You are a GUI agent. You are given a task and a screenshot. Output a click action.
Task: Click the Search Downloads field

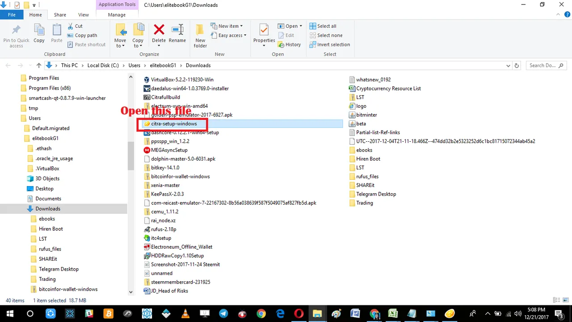pos(546,65)
